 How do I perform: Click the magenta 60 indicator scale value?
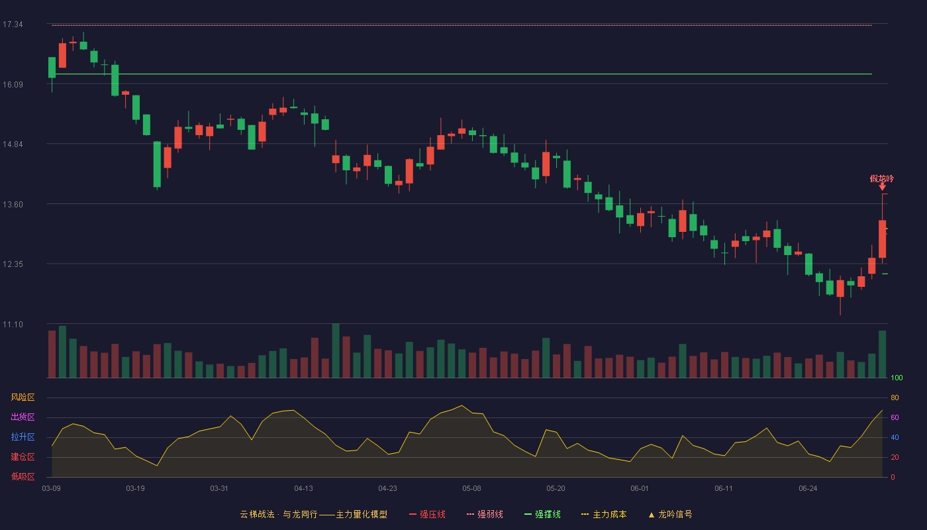point(895,417)
